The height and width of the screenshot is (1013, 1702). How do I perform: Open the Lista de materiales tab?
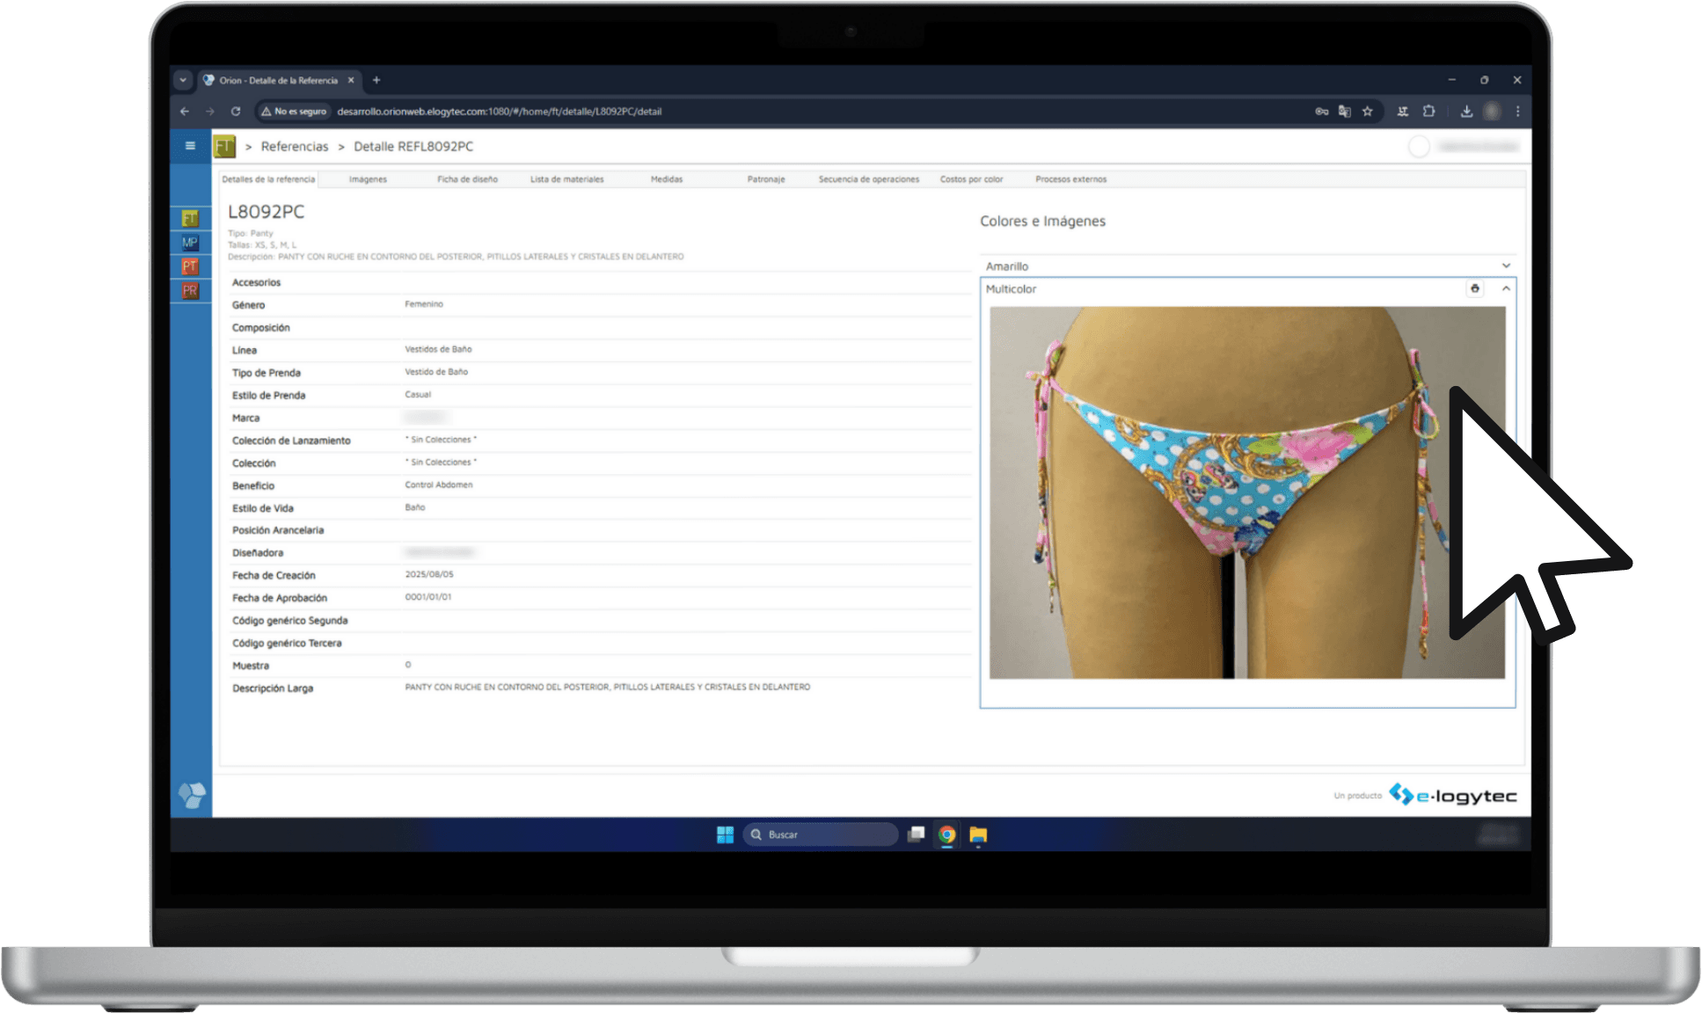566,179
